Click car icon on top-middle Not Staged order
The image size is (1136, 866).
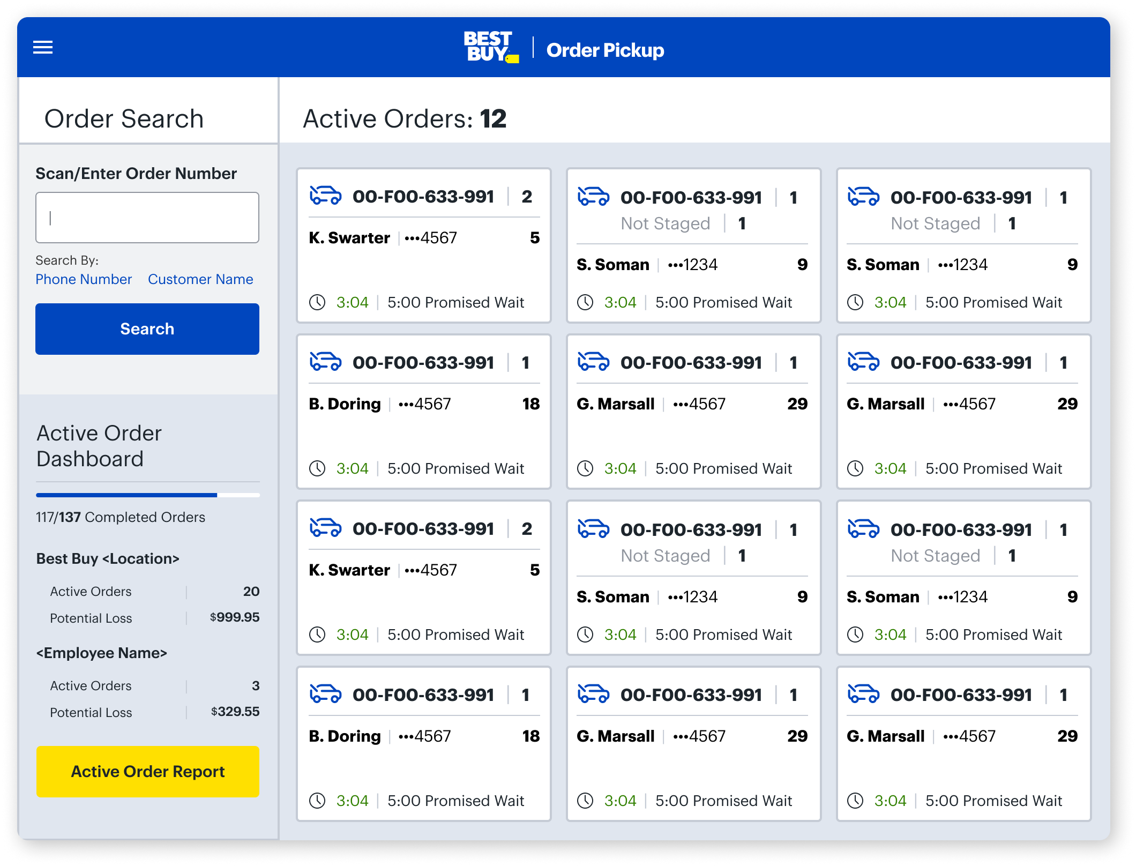coord(593,197)
